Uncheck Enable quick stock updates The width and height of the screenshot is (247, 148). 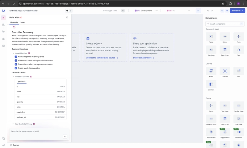click(x=16, y=68)
